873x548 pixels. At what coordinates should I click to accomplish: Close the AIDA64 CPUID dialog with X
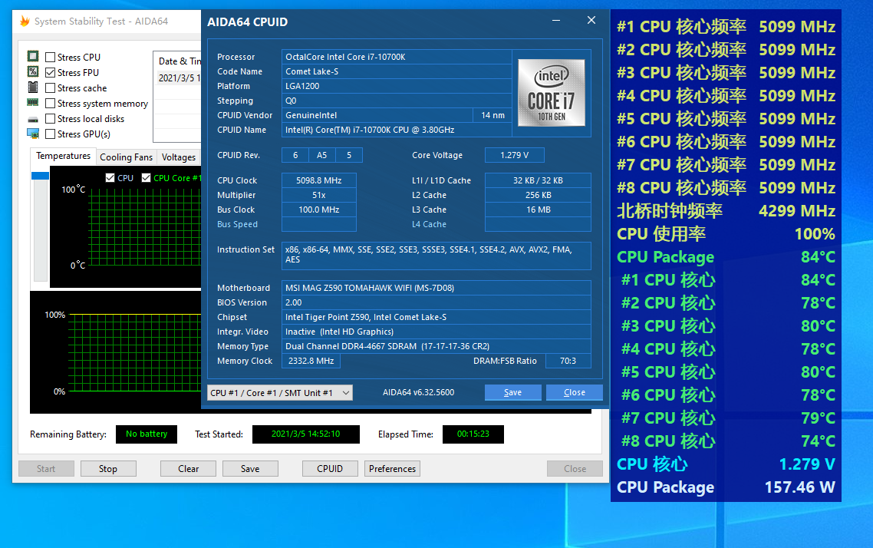coord(591,21)
